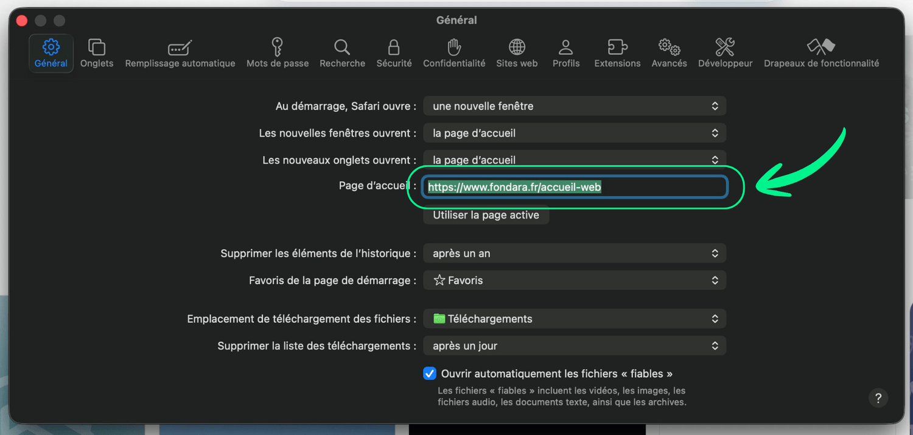Open the Sites web globe icon
The width and height of the screenshot is (913, 435).
click(x=517, y=47)
